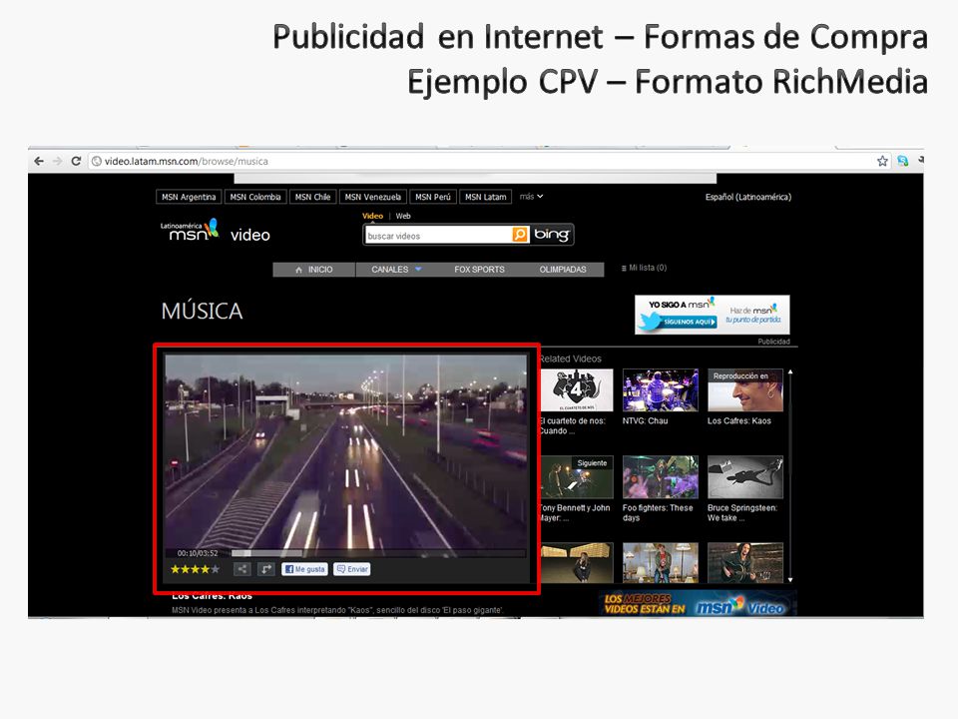Image resolution: width=958 pixels, height=719 pixels.
Task: Click the 'Enviar' button
Action: 352,569
